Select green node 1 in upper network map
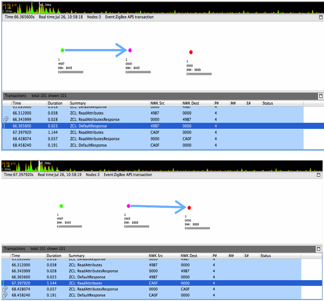The width and height of the screenshot is (324, 301). [x=62, y=50]
